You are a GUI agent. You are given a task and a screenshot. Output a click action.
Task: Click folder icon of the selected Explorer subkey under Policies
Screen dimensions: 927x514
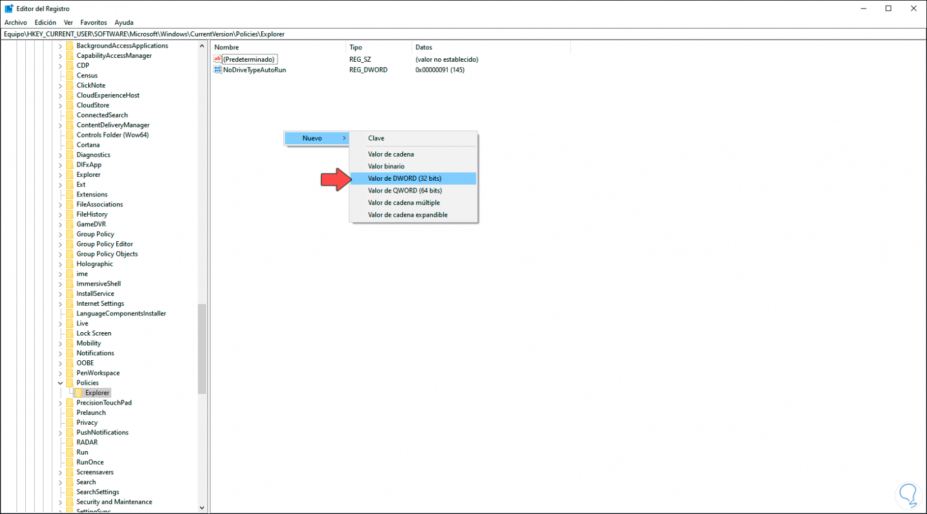79,393
